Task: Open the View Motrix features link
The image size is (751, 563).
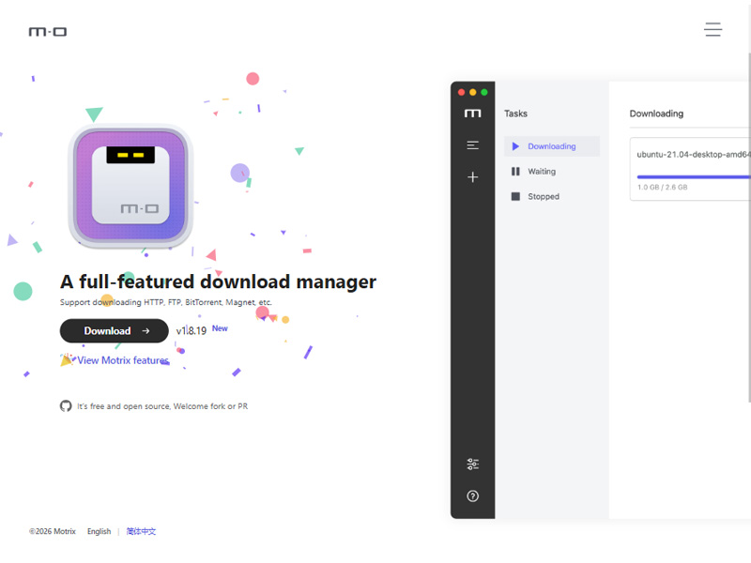Action: pyautogui.click(x=123, y=360)
